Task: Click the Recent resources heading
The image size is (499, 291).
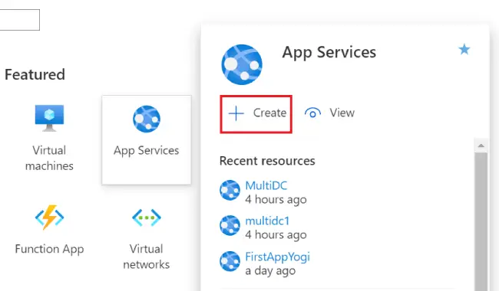Action: coord(267,161)
